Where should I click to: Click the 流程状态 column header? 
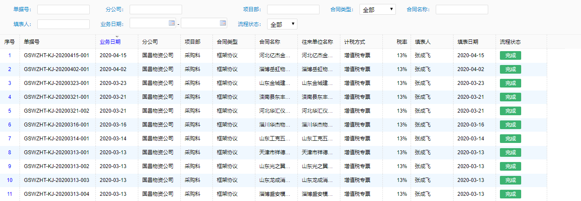510,42
